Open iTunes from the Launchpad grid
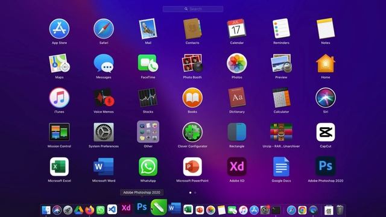The height and width of the screenshot is (217, 386). coord(59,98)
